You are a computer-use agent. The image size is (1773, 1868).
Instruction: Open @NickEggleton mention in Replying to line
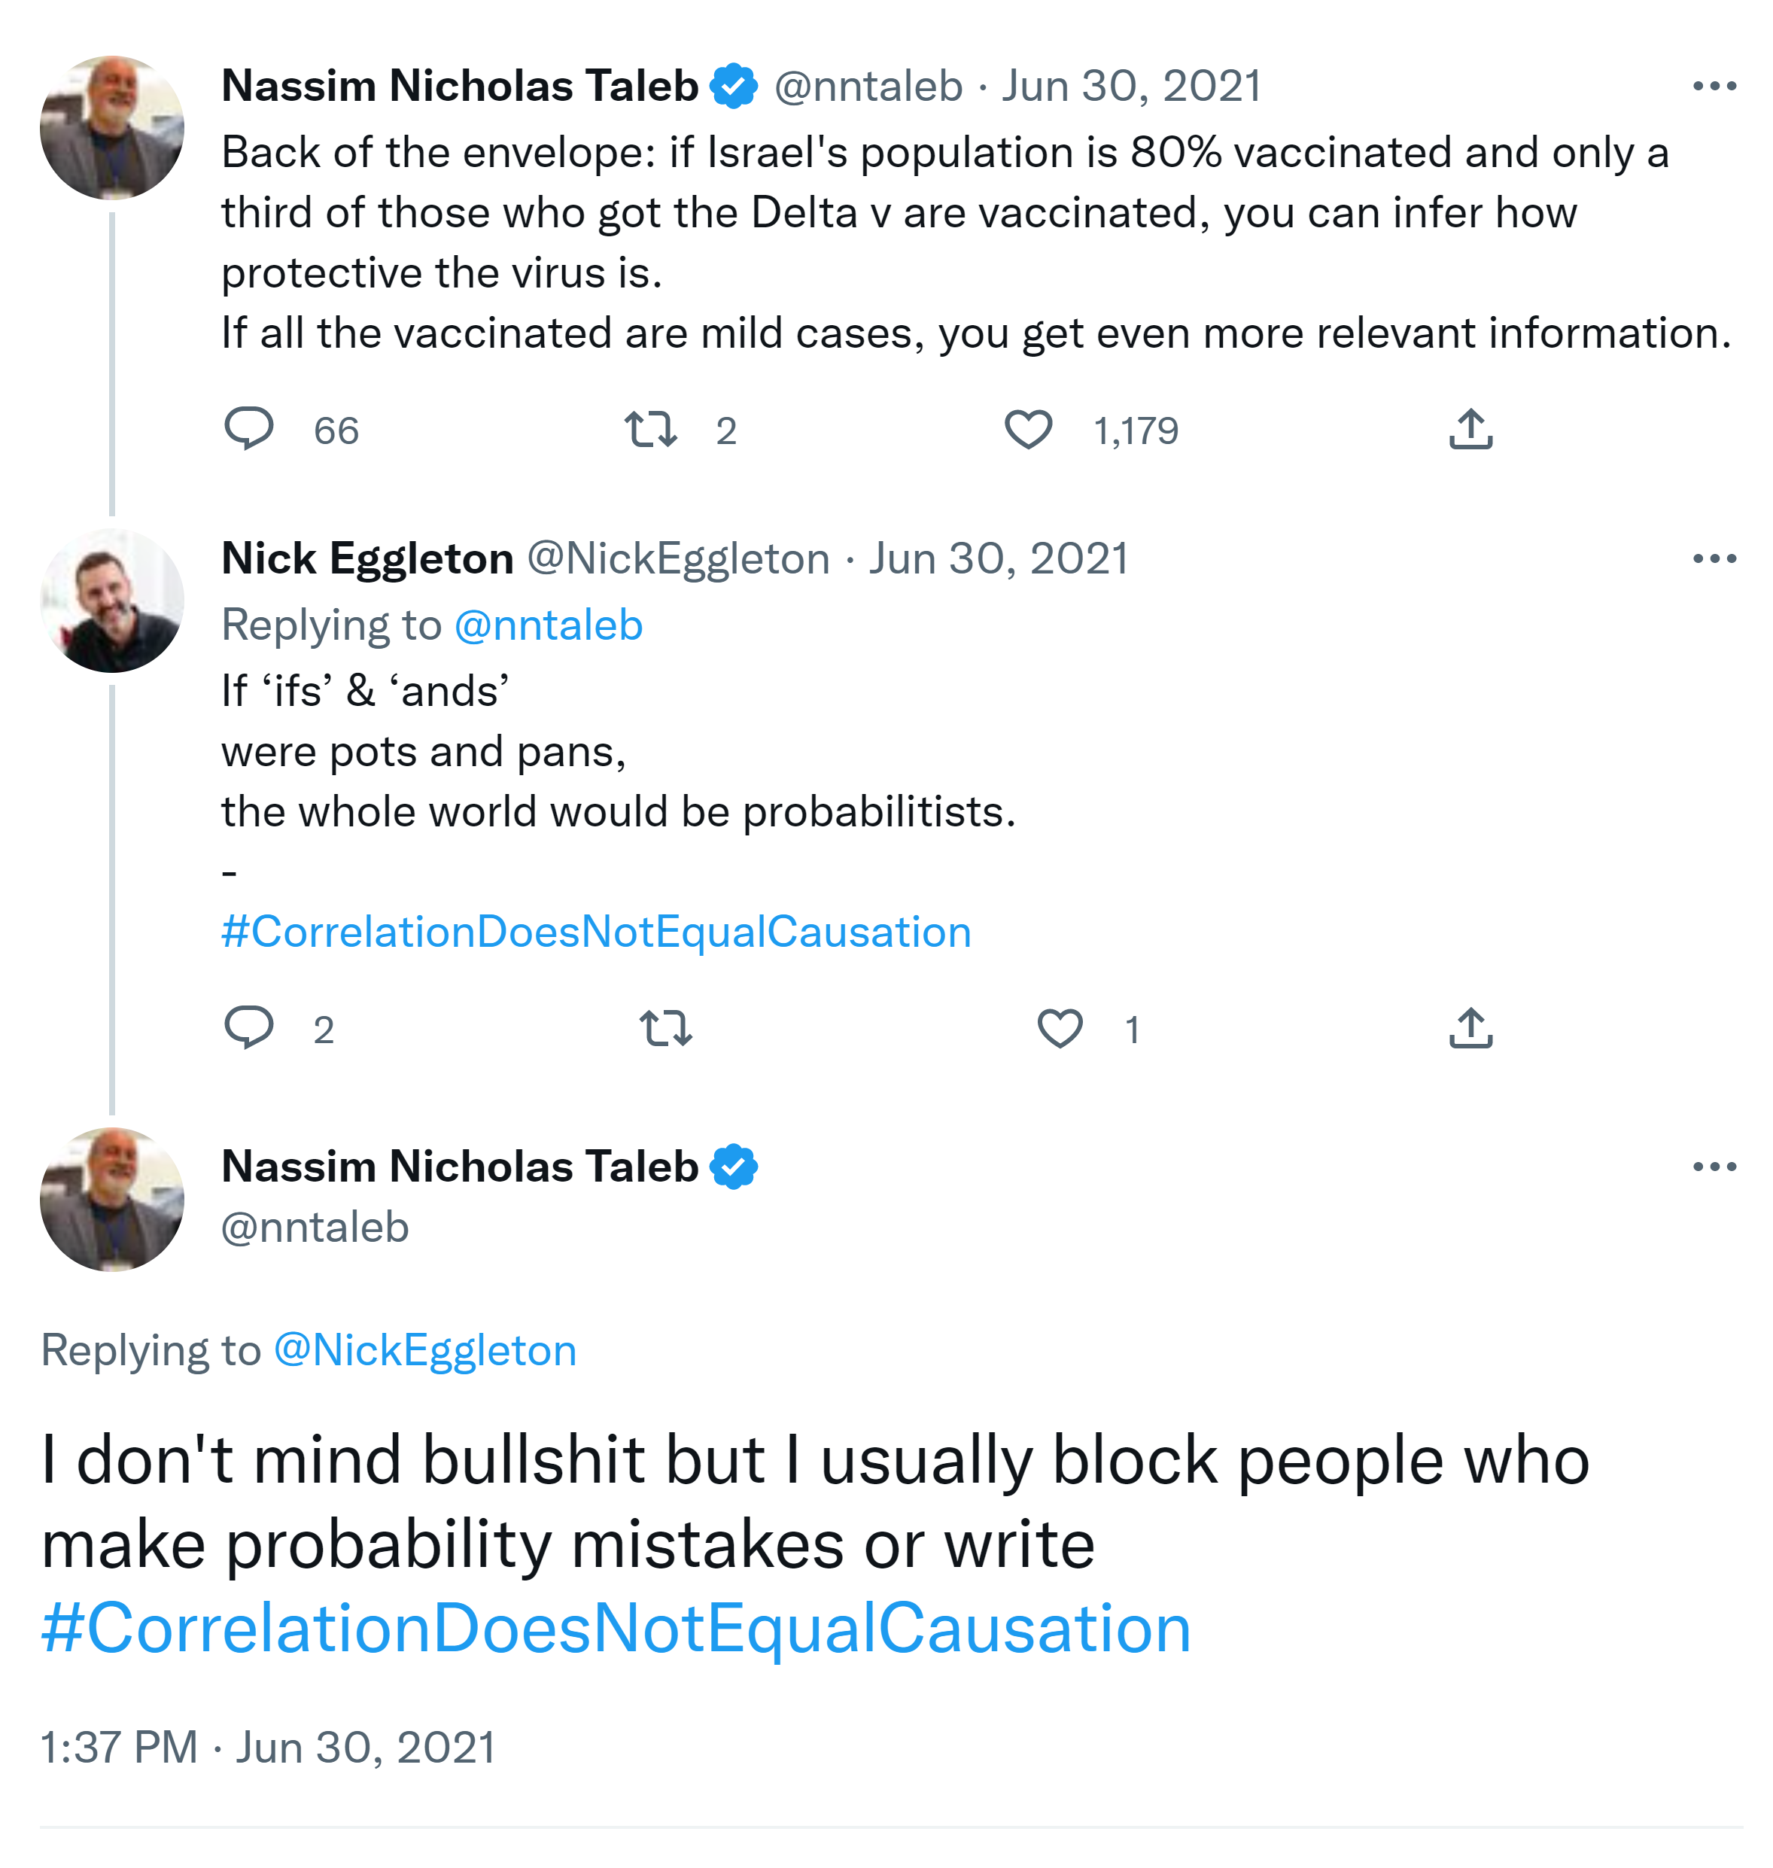coord(424,1350)
